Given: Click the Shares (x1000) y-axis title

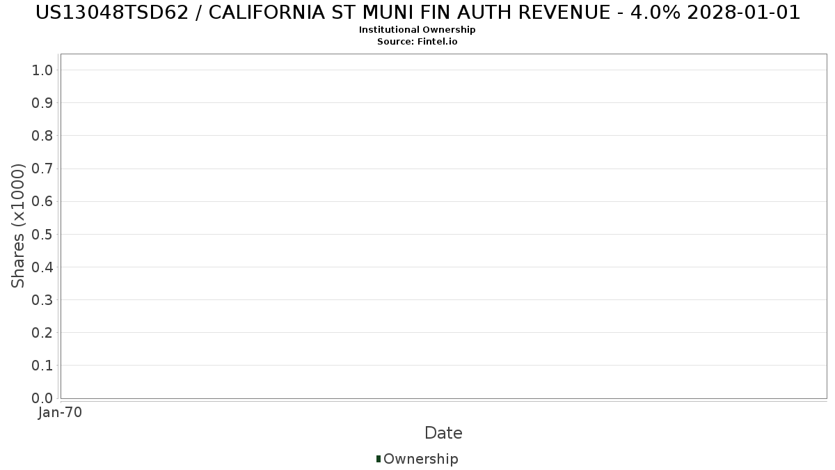Looking at the screenshot, I should (18, 226).
